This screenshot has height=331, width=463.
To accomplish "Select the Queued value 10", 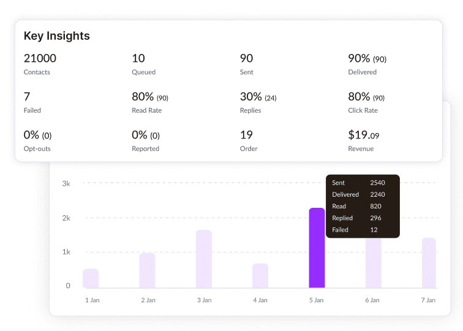I will pos(138,58).
